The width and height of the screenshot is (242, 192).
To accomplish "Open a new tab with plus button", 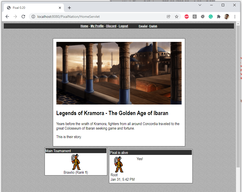I will point(69,8).
